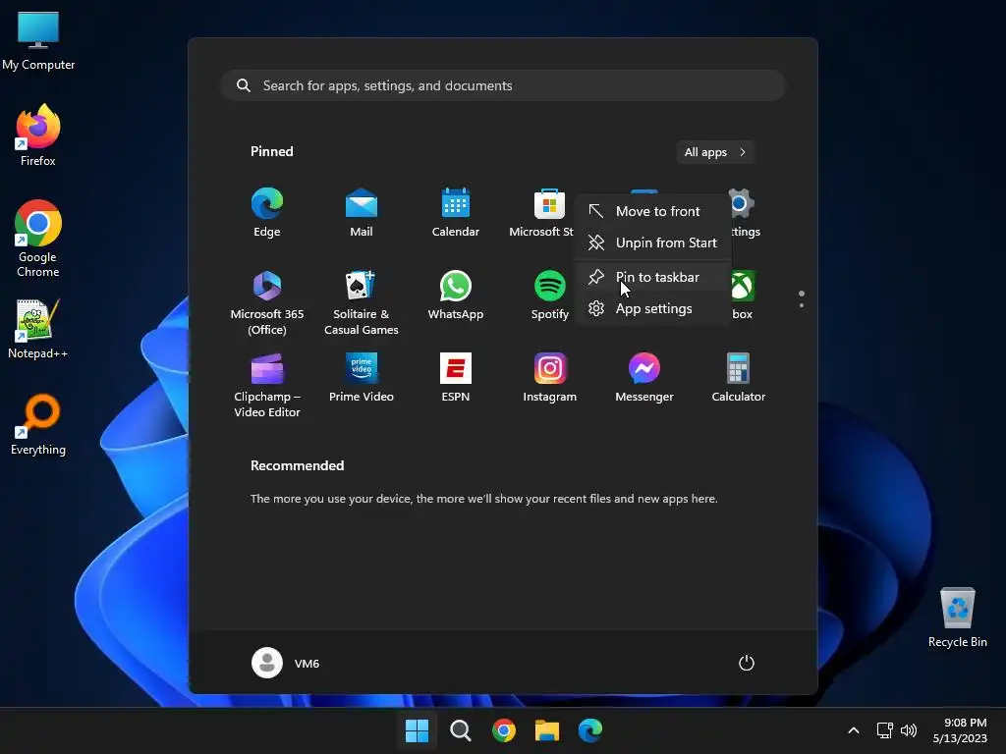Viewport: 1006px width, 754px height.
Task: Open the Mail pinned app
Action: click(362, 212)
